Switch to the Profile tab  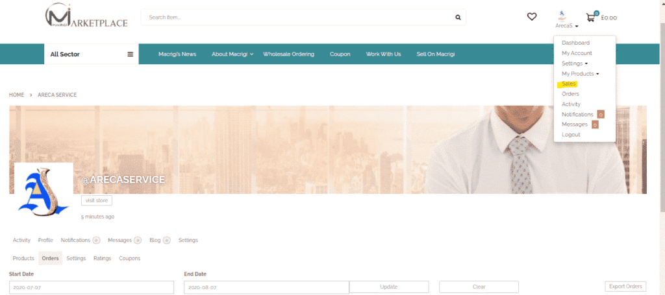coord(45,241)
